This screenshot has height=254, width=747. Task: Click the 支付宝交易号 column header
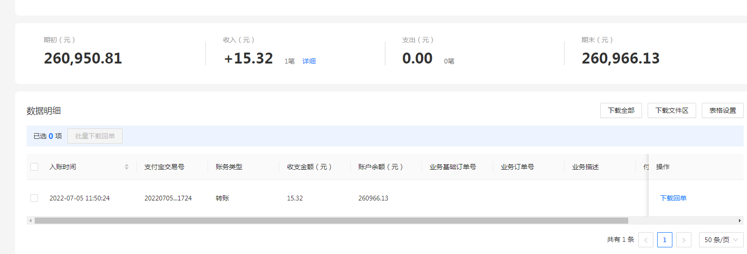tap(164, 167)
